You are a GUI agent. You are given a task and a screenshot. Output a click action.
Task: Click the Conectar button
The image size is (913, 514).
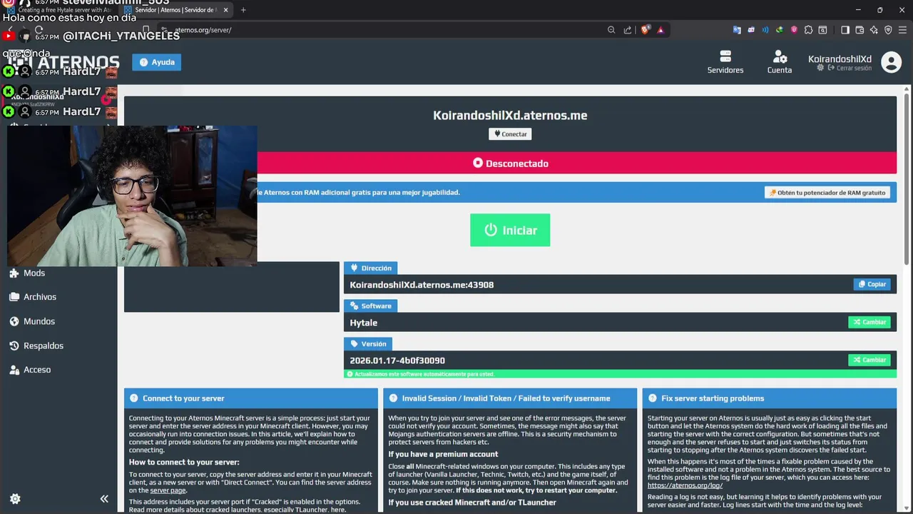tap(510, 134)
